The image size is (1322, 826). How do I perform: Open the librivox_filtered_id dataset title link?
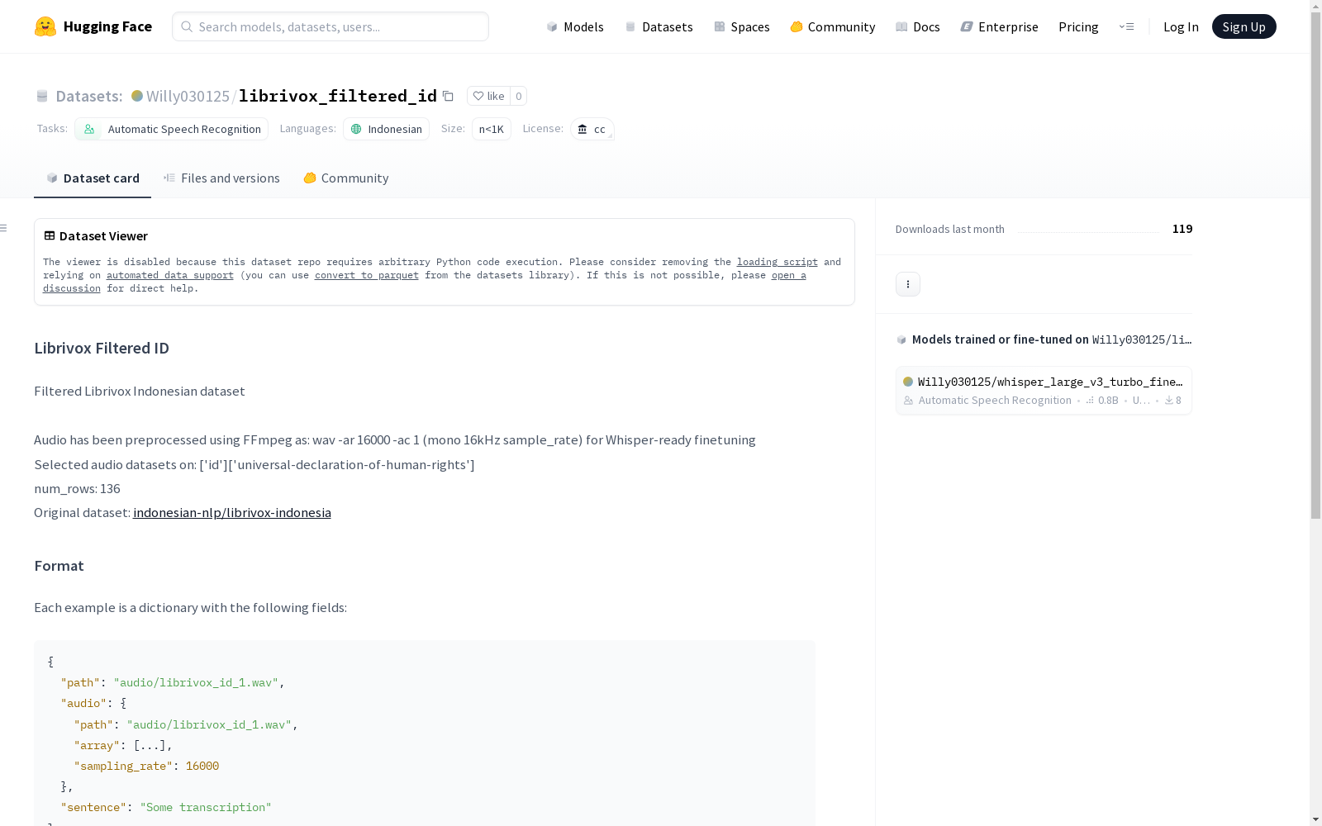(338, 96)
